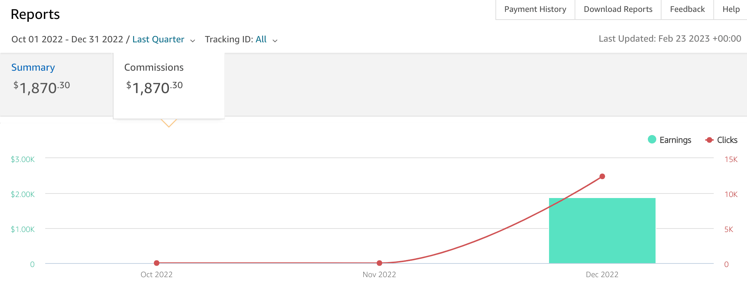Click the green Earnings legend dot
Screen dimensions: 747x296
pos(652,140)
